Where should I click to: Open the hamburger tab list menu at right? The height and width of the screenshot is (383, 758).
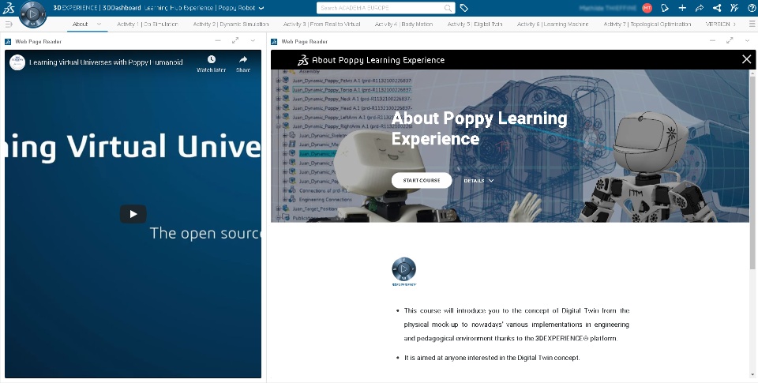tap(752, 24)
